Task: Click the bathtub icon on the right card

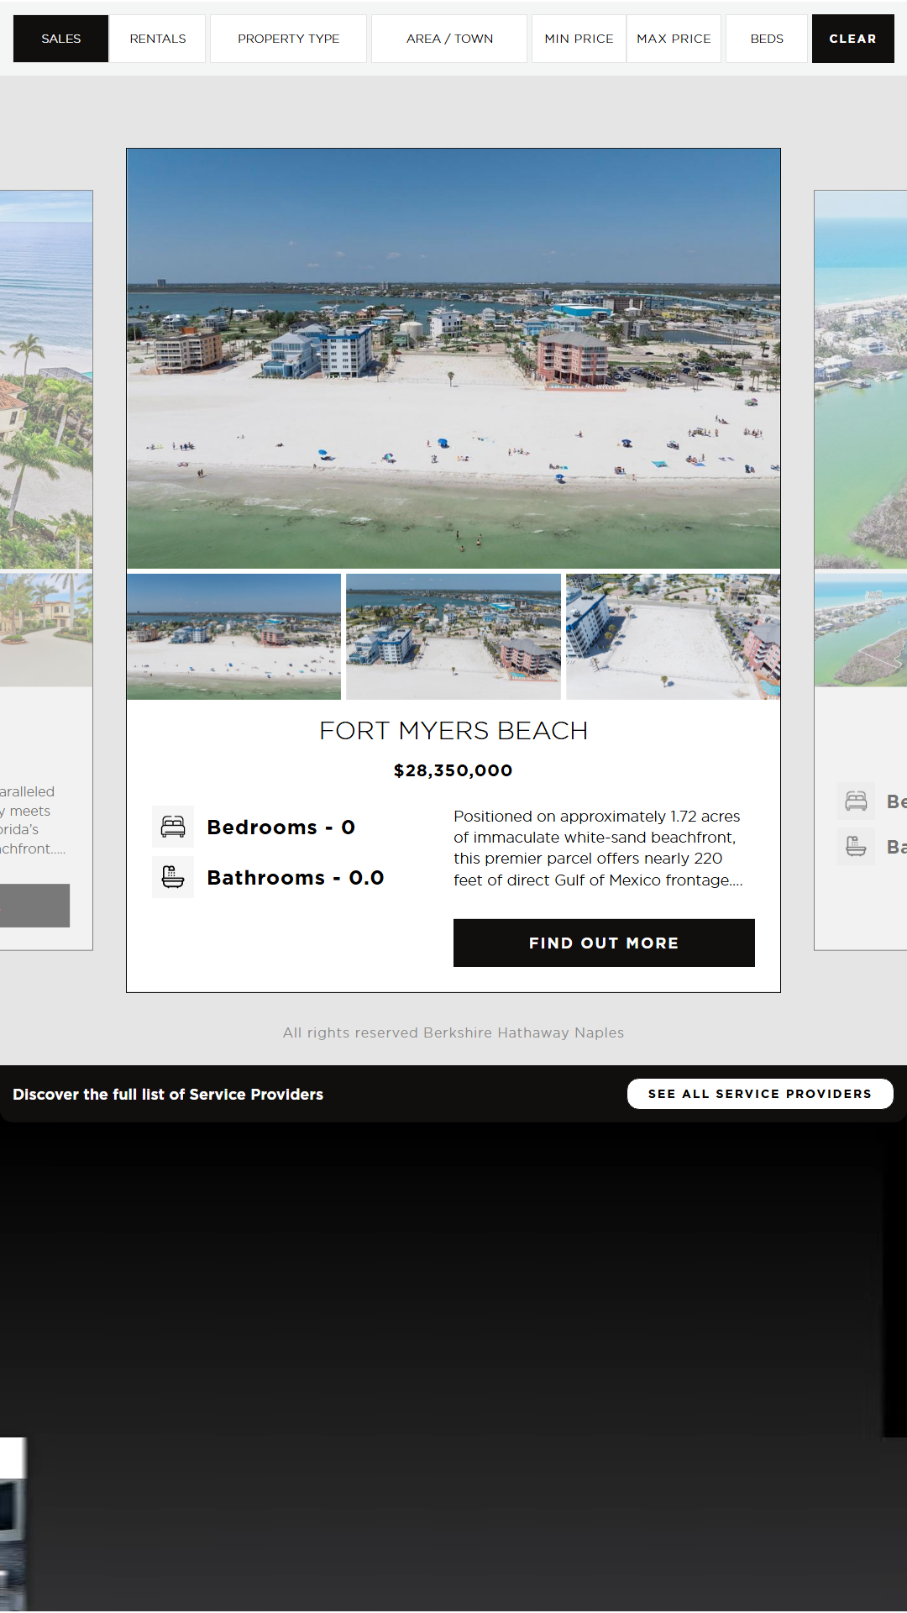Action: click(856, 846)
